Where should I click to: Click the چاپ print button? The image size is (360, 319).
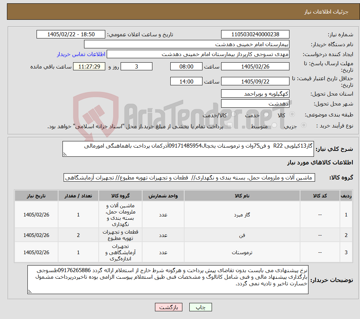pyautogui.click(x=200, y=307)
